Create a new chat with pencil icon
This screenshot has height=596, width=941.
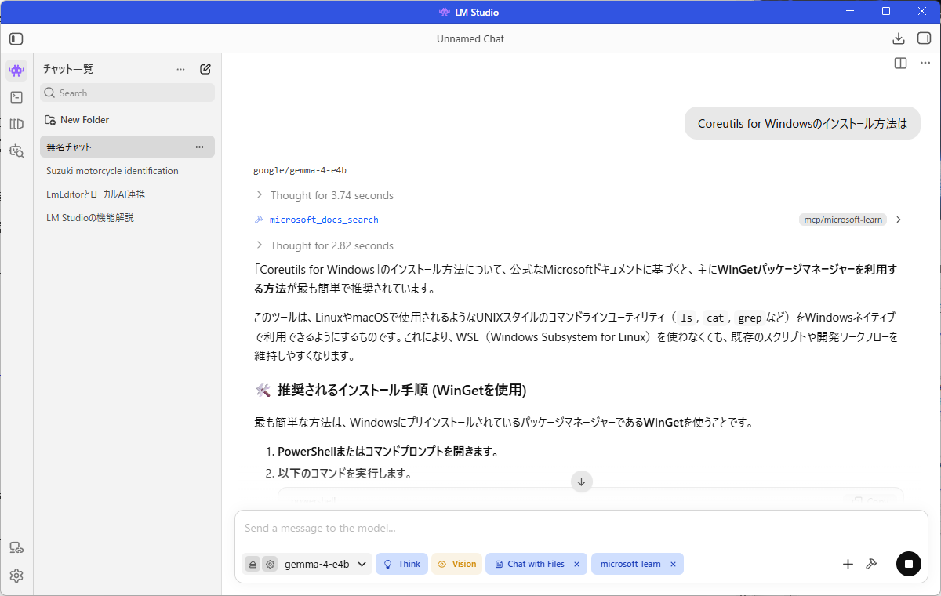[x=205, y=69]
